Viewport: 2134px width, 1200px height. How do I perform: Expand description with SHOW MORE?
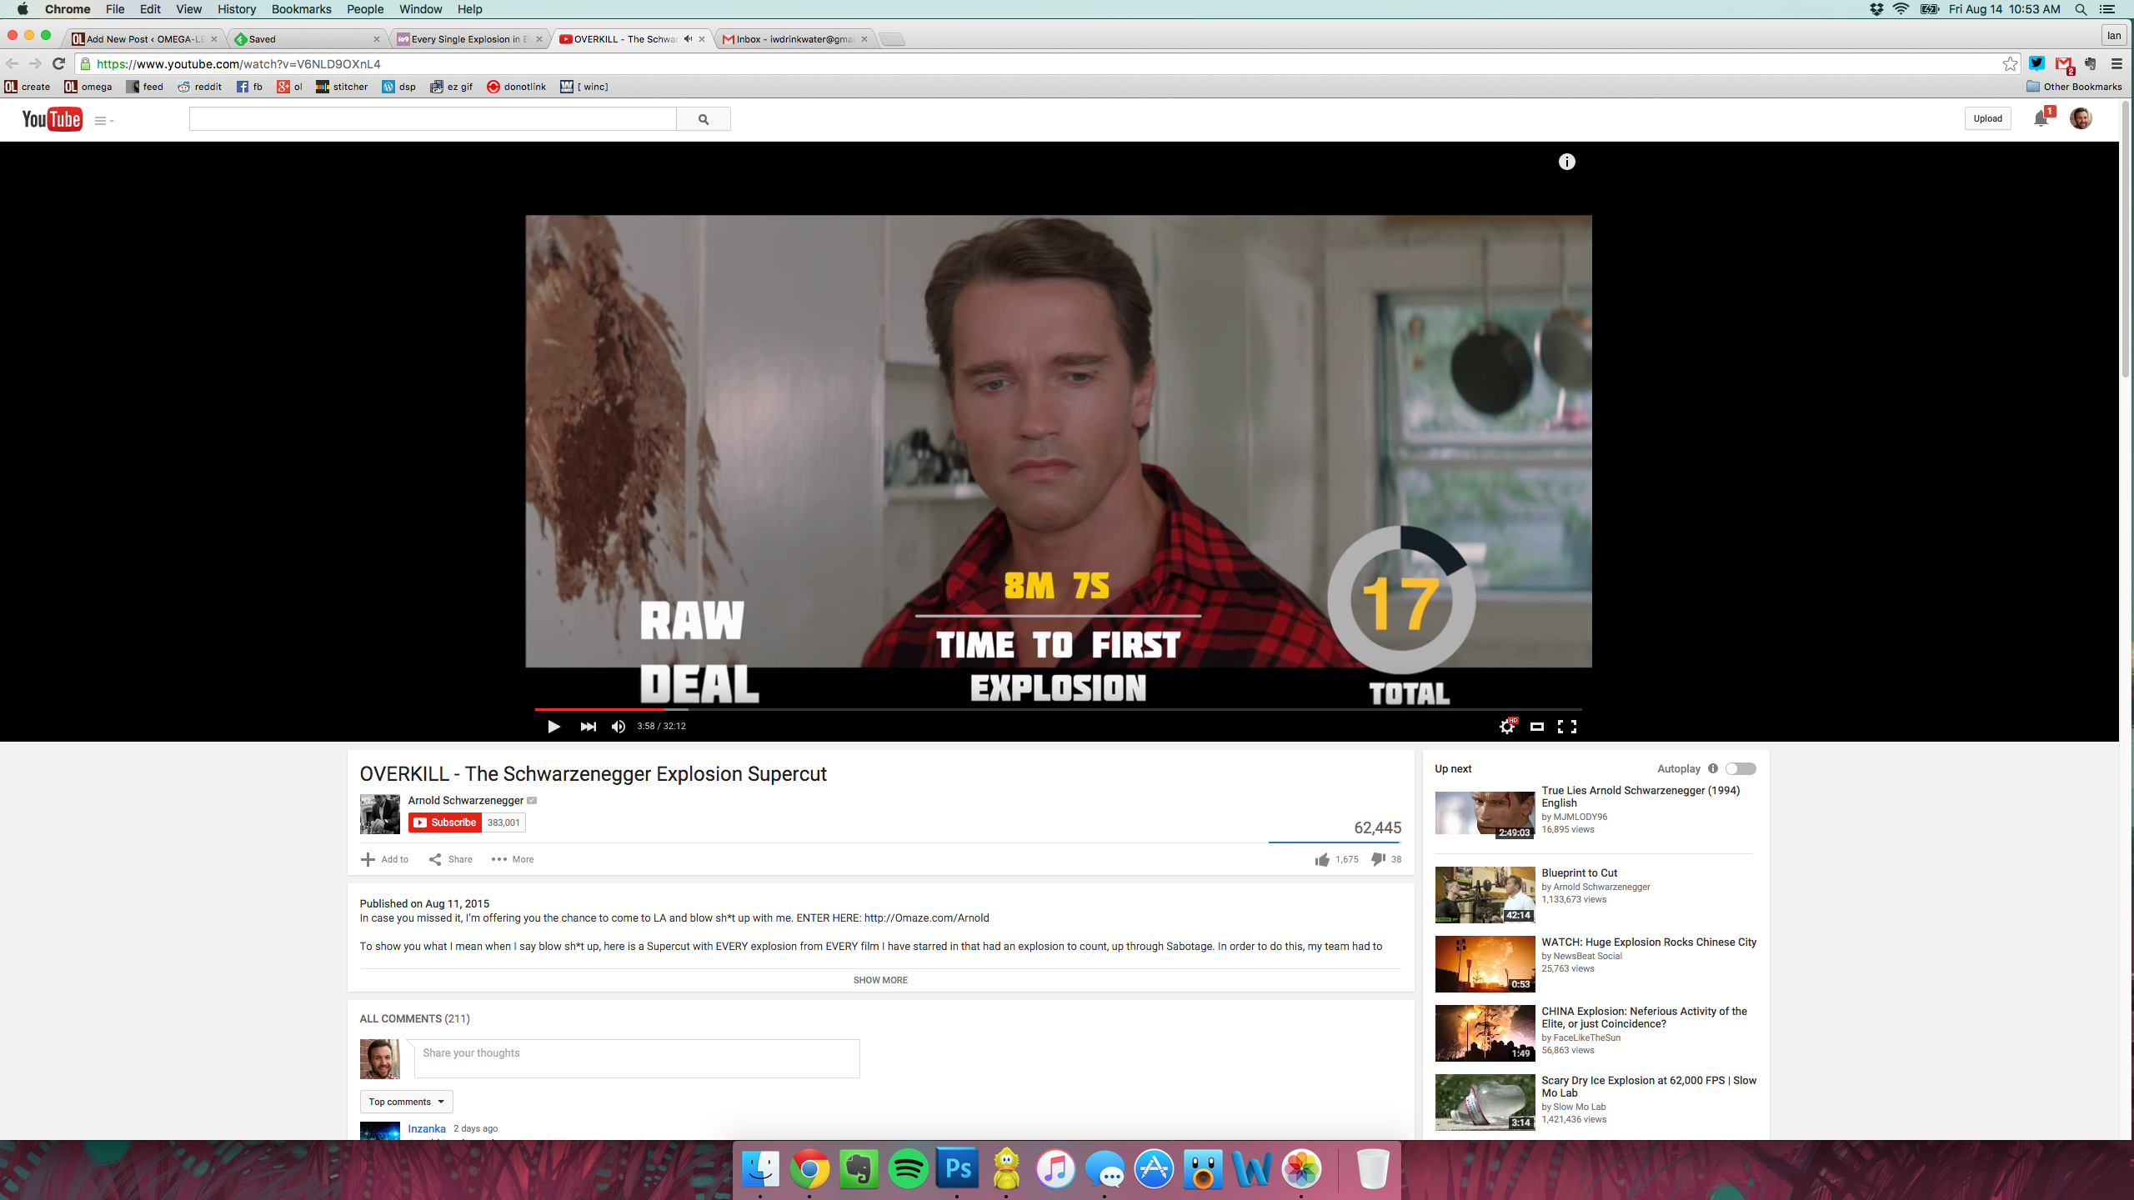(x=880, y=980)
